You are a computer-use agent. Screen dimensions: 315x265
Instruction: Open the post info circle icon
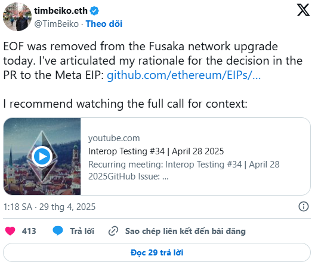coord(303,206)
